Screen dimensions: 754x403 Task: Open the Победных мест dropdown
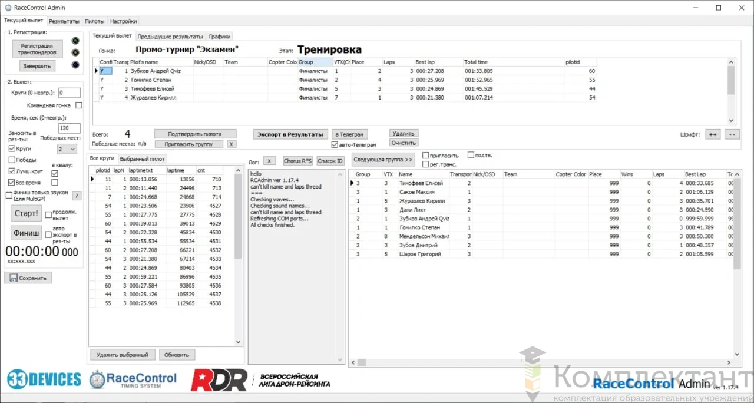coord(67,149)
